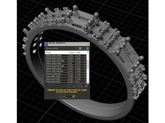Screen dimensions: 165x123
Task: Select the Rose Gold:14KR row
Action: [66, 79]
